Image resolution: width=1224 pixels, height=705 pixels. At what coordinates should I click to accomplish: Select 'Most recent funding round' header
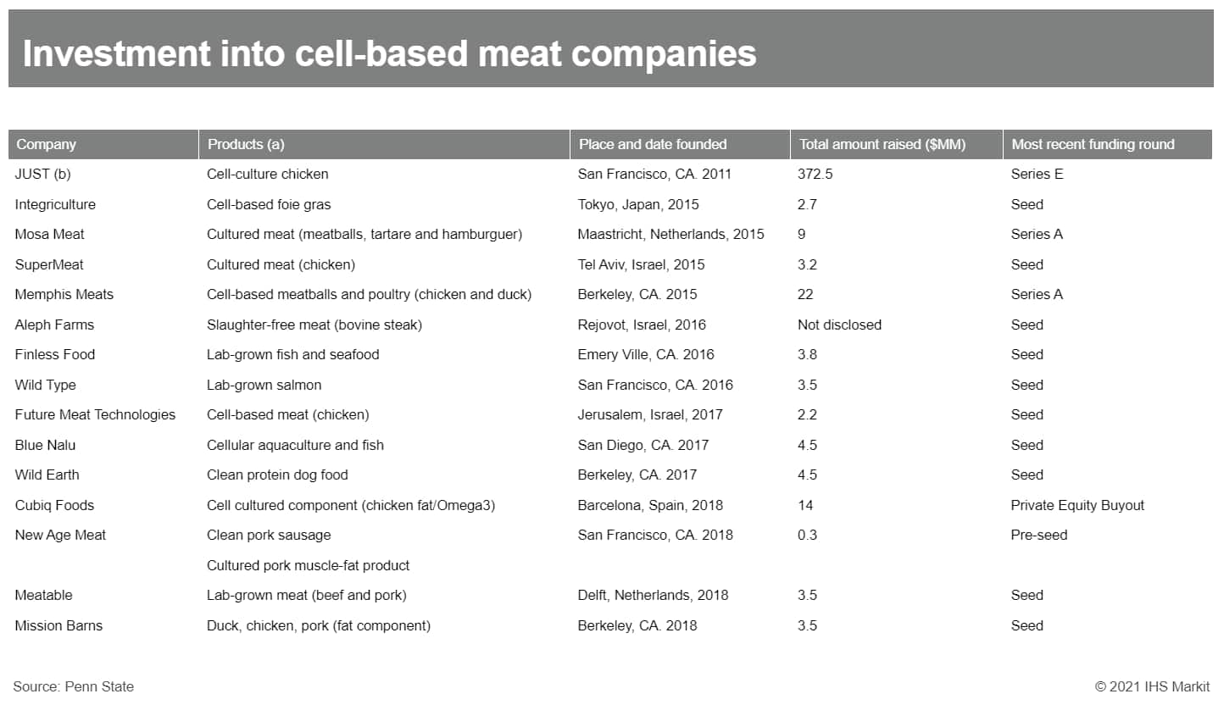click(1093, 144)
